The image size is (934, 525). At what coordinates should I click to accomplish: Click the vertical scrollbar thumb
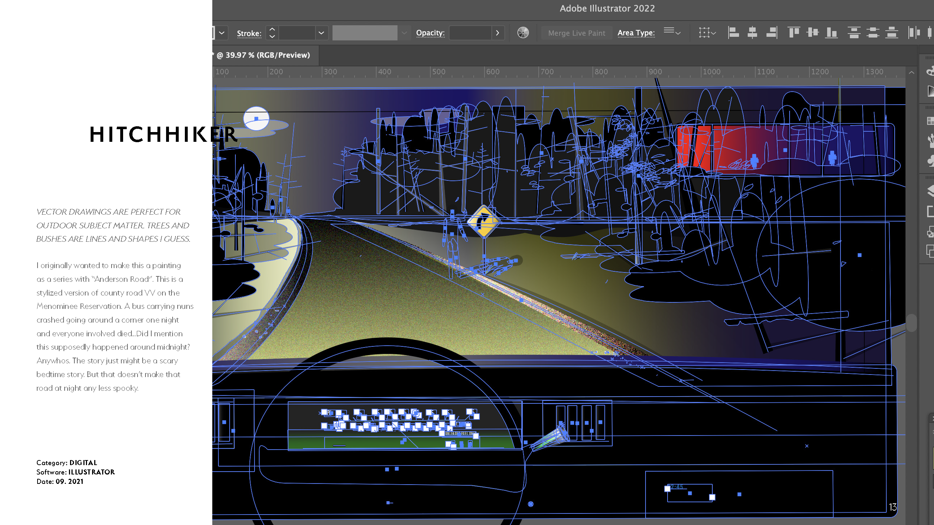[912, 323]
